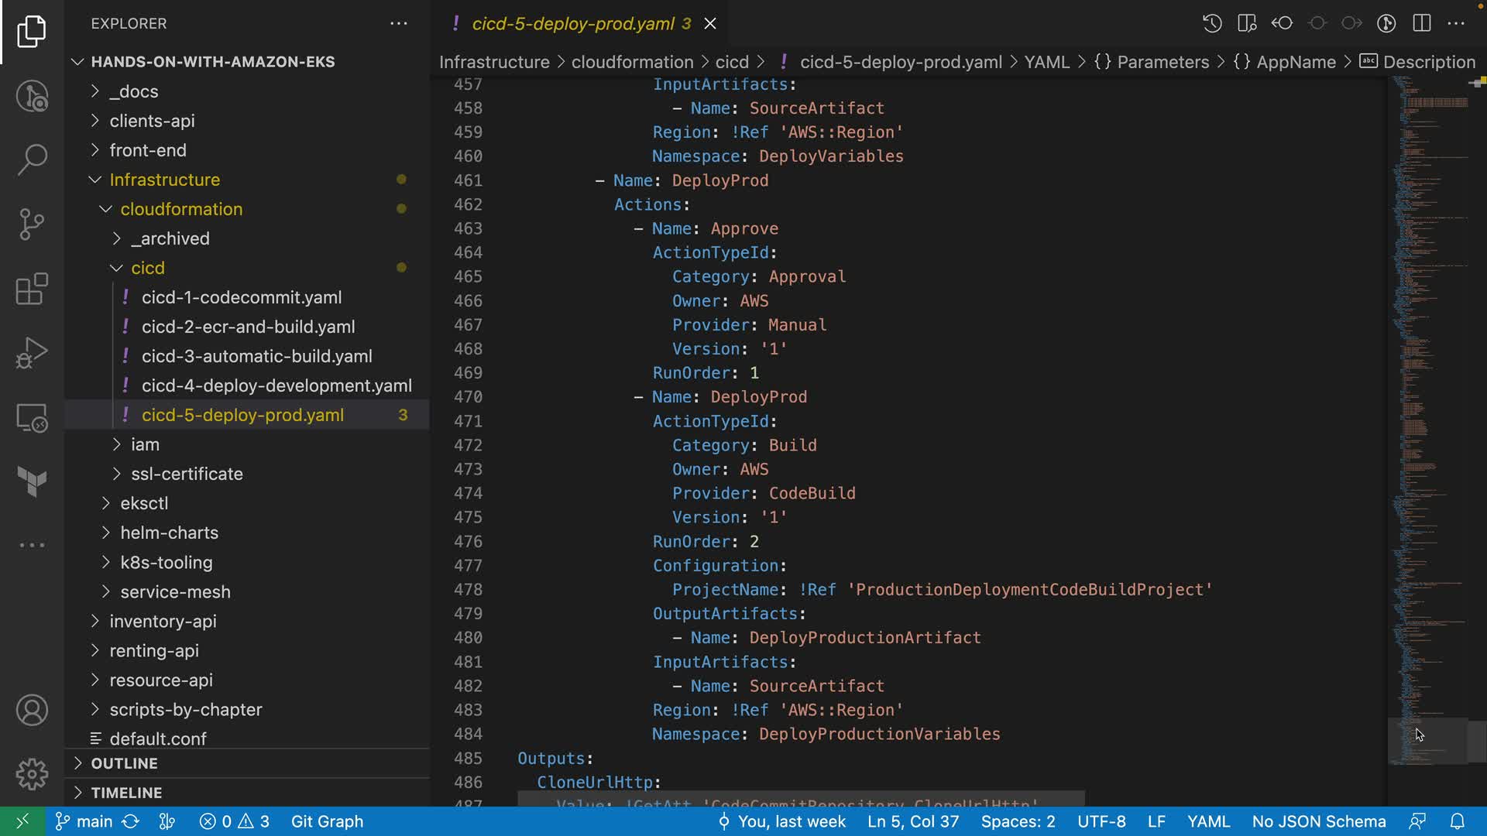
Task: Open timeline history icon in editor toolbar
Action: 1212,23
